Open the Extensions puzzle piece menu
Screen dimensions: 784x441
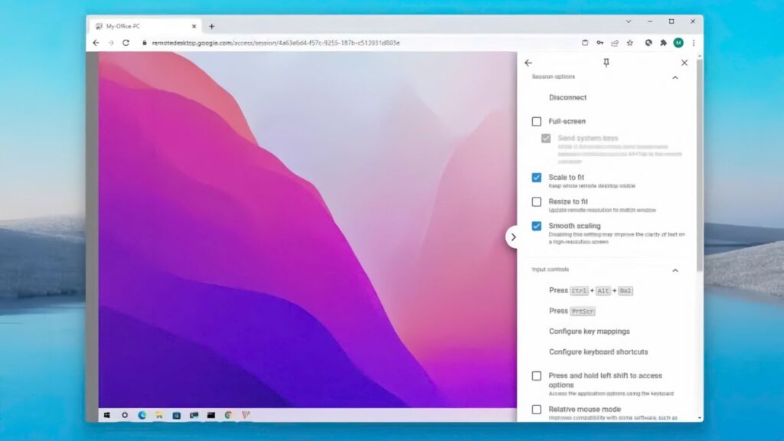coord(664,43)
